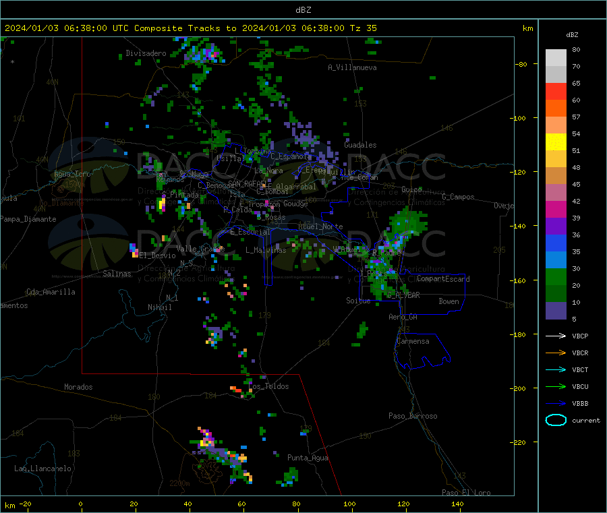Click the Agua_Toro map label
Image resolution: width=607 pixels, height=513 pixels.
(x=72, y=174)
